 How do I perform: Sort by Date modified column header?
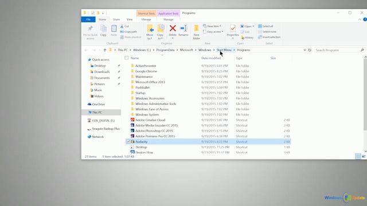click(211, 58)
